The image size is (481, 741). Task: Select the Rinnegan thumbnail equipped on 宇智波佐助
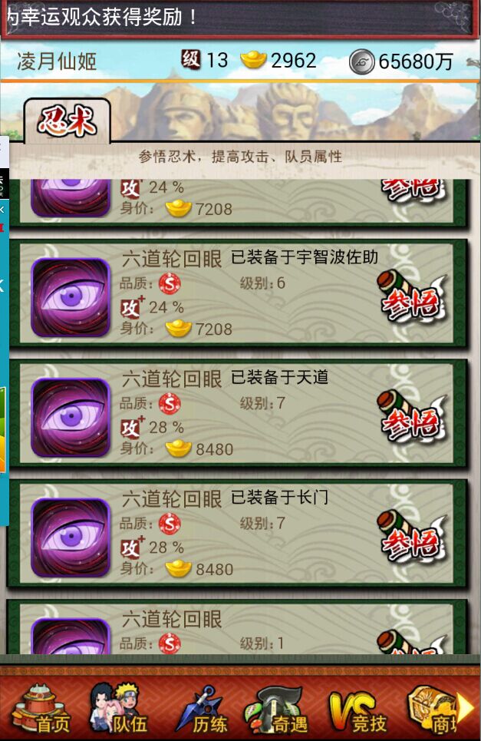pos(71,297)
